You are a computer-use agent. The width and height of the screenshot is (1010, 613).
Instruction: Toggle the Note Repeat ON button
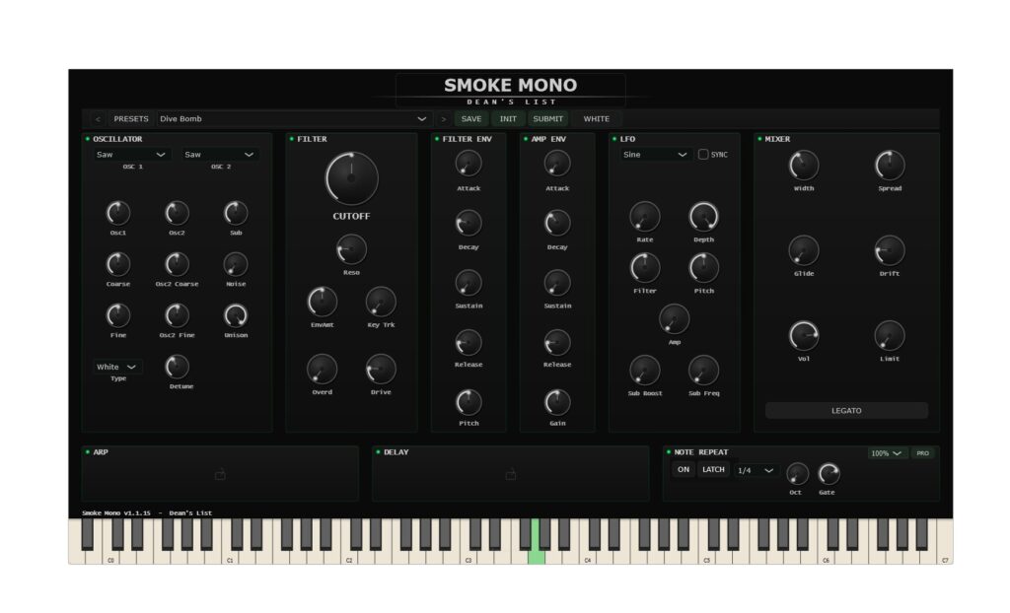[x=684, y=470]
